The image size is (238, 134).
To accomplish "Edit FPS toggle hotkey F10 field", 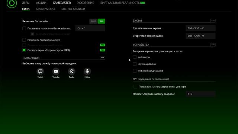I will tap(200, 94).
